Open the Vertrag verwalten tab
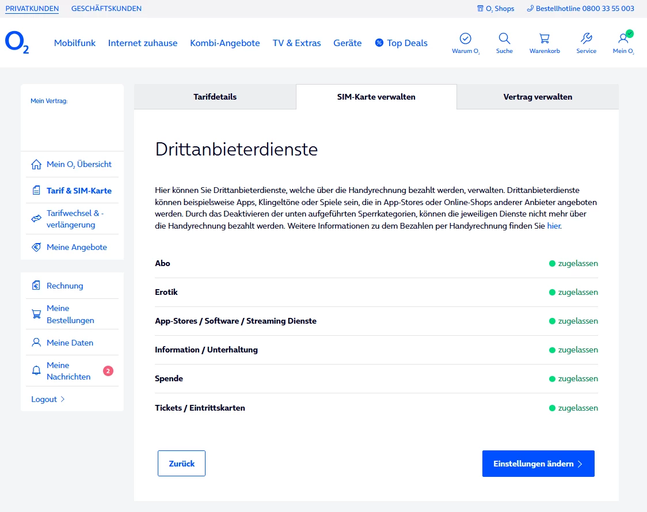Screen dimensions: 647x512 538,97
